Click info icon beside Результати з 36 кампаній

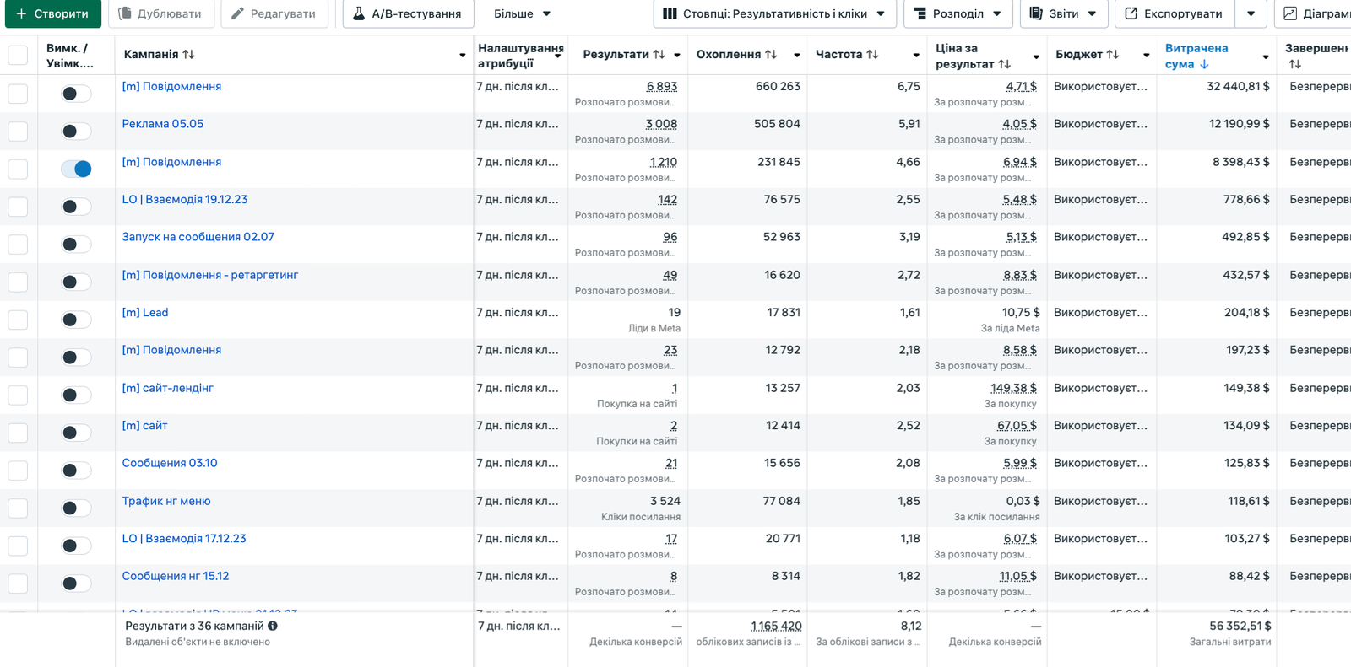[x=273, y=626]
